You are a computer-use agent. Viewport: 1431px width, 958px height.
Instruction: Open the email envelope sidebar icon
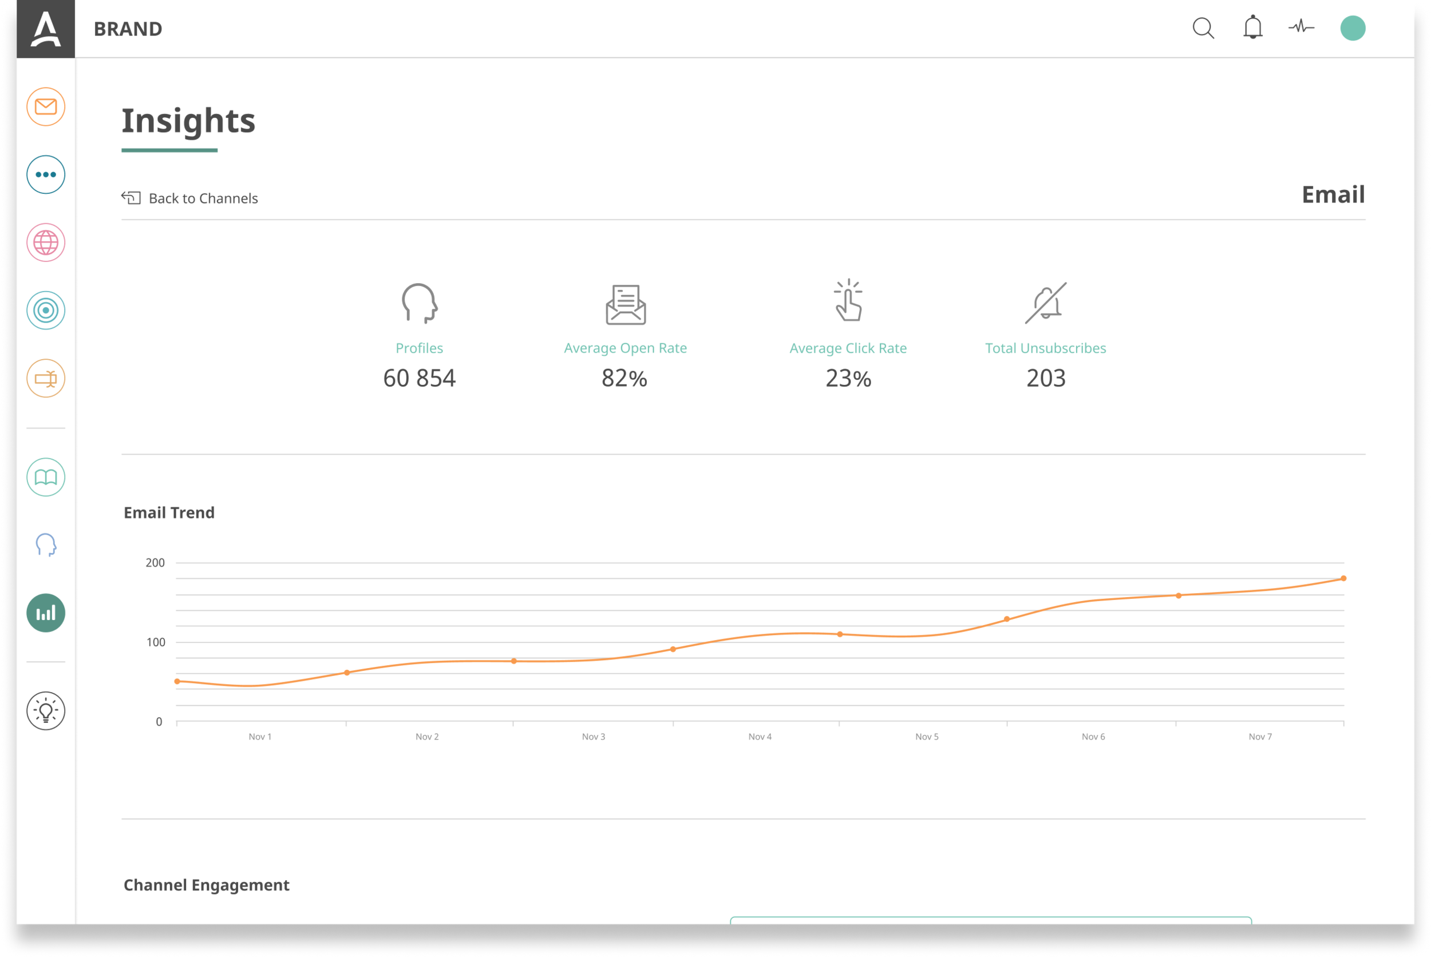point(46,107)
